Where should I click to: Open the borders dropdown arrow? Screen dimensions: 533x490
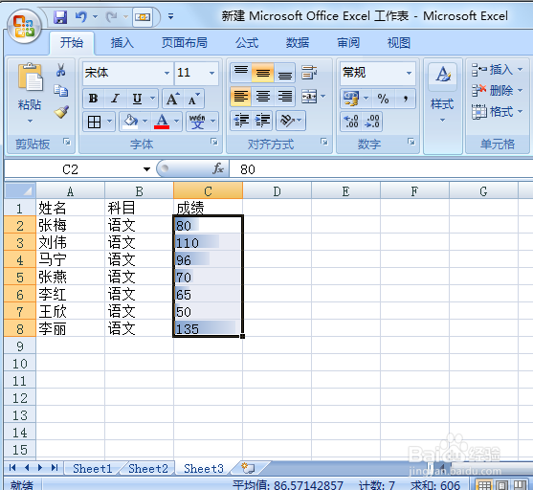coord(109,122)
